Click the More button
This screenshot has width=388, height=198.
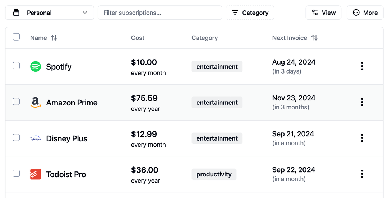coord(365,13)
